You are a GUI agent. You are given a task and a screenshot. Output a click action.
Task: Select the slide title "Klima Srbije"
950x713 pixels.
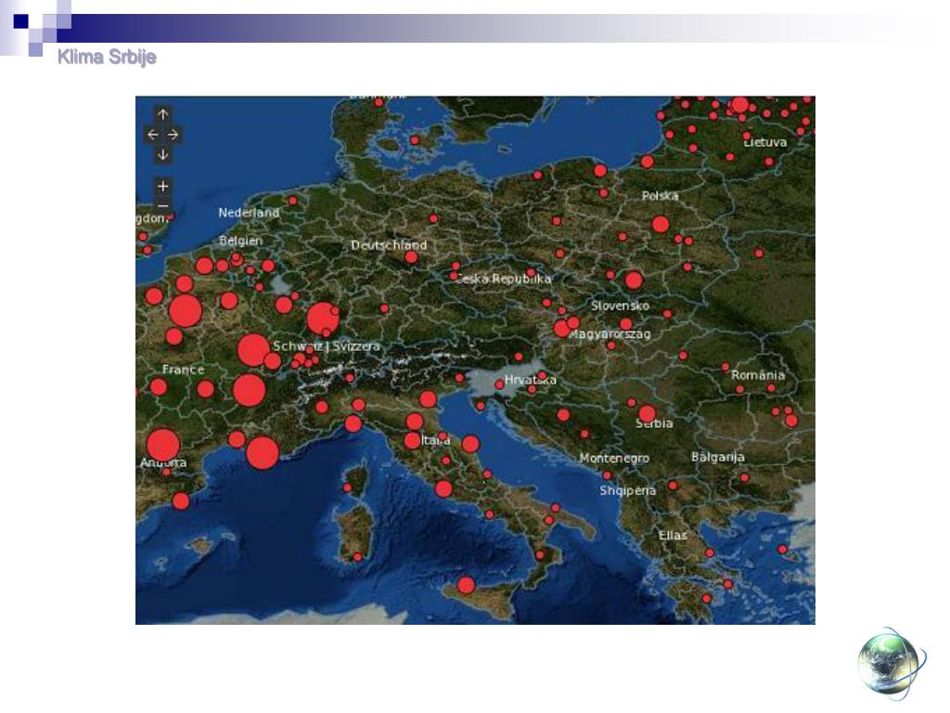[108, 57]
